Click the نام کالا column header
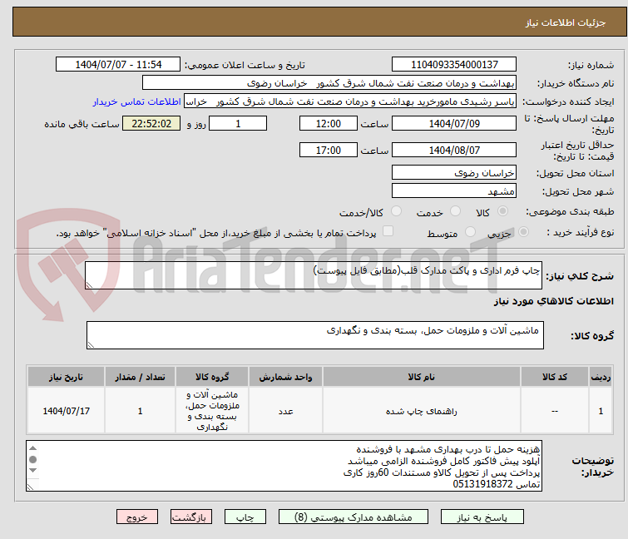 click(x=422, y=377)
